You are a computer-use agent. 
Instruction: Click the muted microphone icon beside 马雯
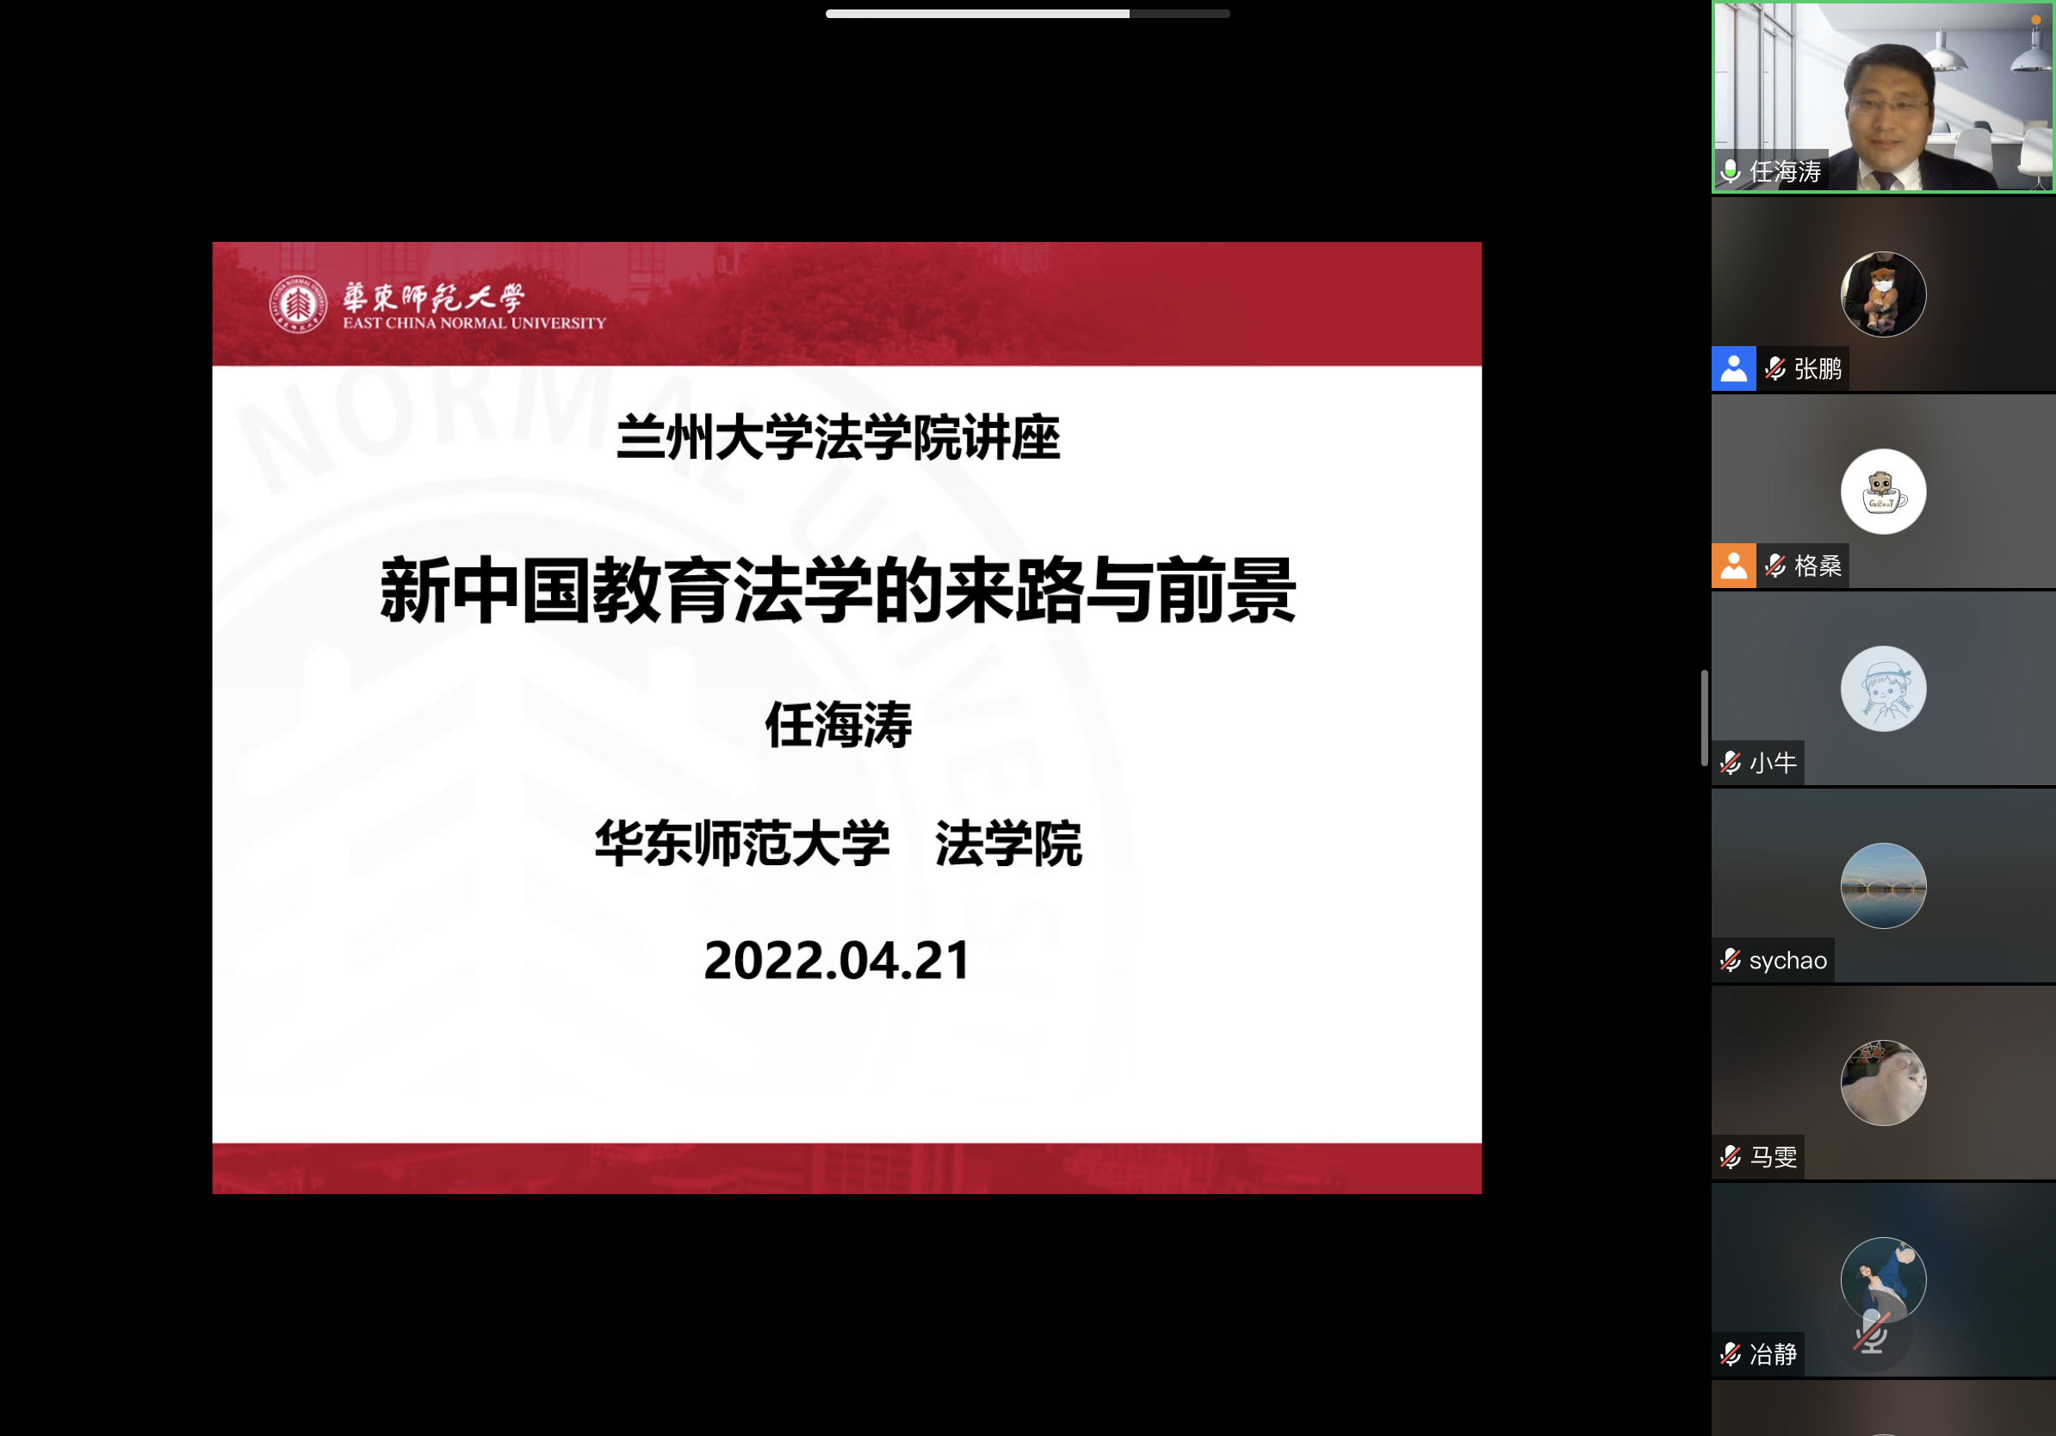coord(1731,1157)
